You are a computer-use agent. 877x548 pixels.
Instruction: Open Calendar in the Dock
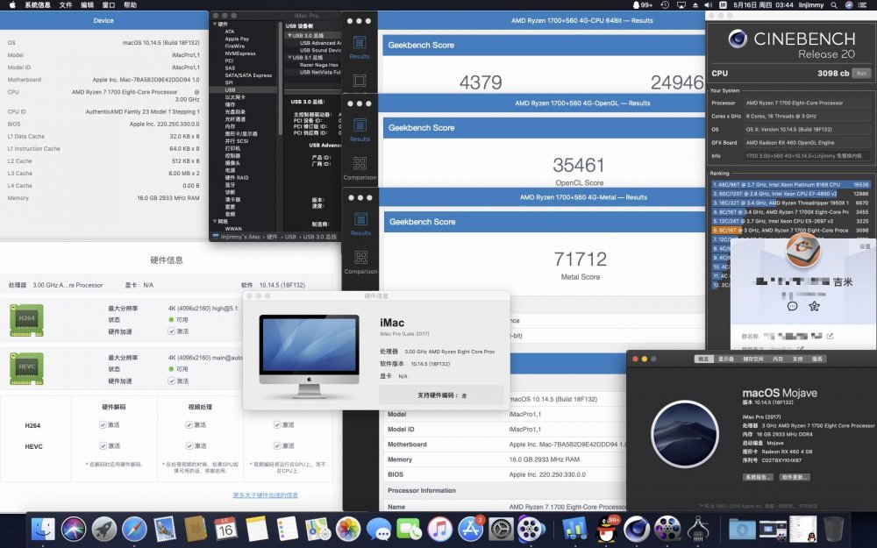click(225, 529)
